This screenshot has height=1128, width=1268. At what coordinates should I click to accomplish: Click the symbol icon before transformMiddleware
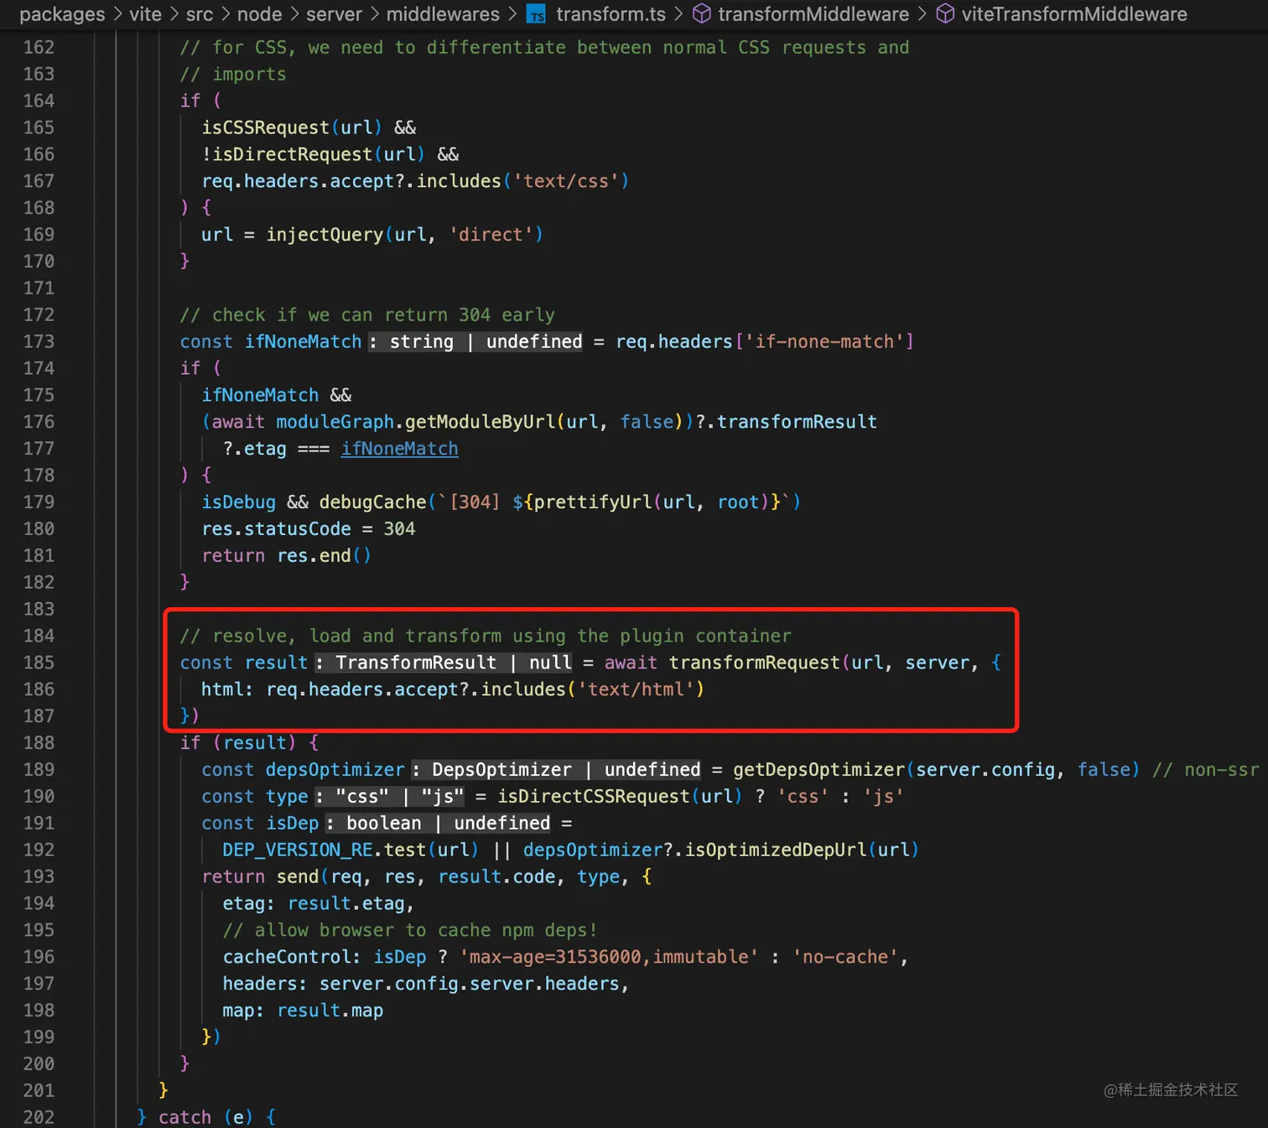[x=701, y=14]
